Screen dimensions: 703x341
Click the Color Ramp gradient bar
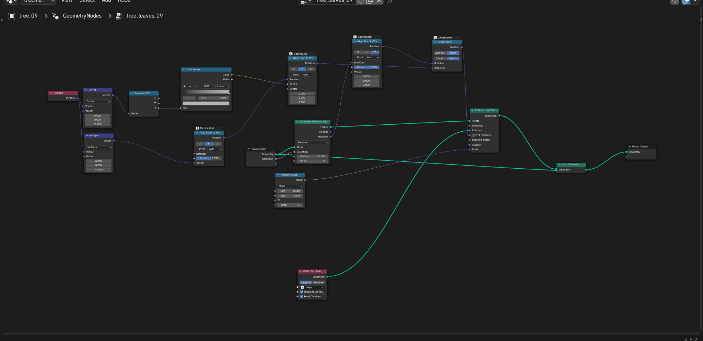[x=206, y=92]
